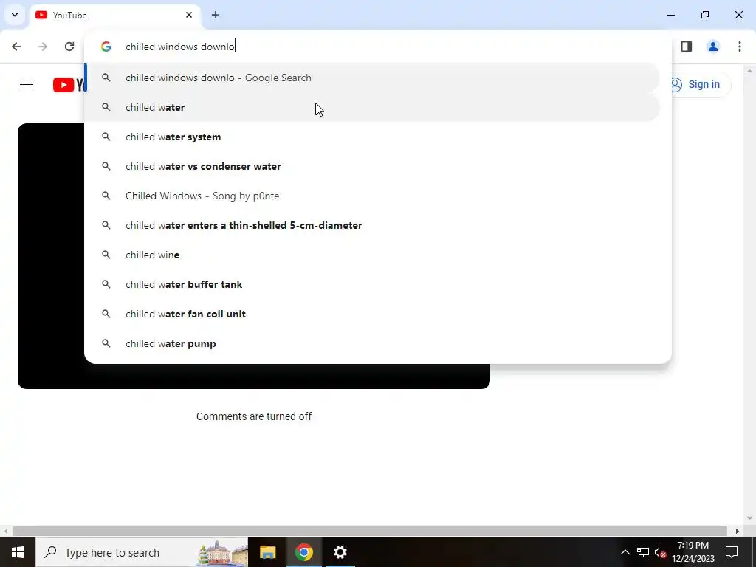
Task: Choose 'chilled water enters a thin-shelled' suggestion
Action: 372,225
